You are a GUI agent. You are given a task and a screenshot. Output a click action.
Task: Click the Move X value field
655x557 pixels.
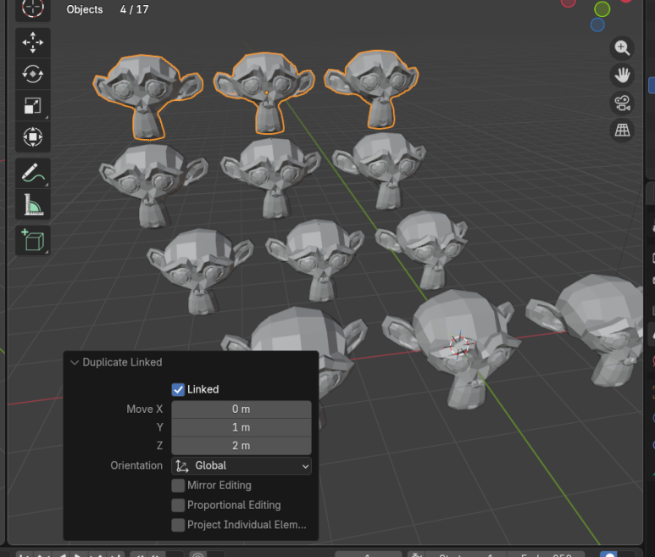(x=241, y=409)
